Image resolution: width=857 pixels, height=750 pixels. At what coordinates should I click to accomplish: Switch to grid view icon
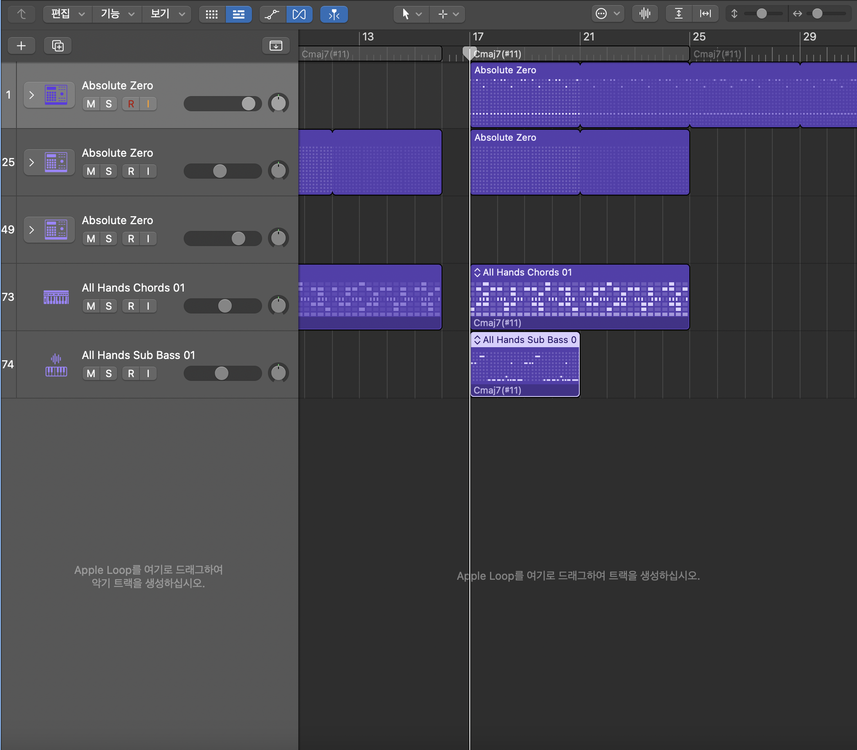click(212, 14)
